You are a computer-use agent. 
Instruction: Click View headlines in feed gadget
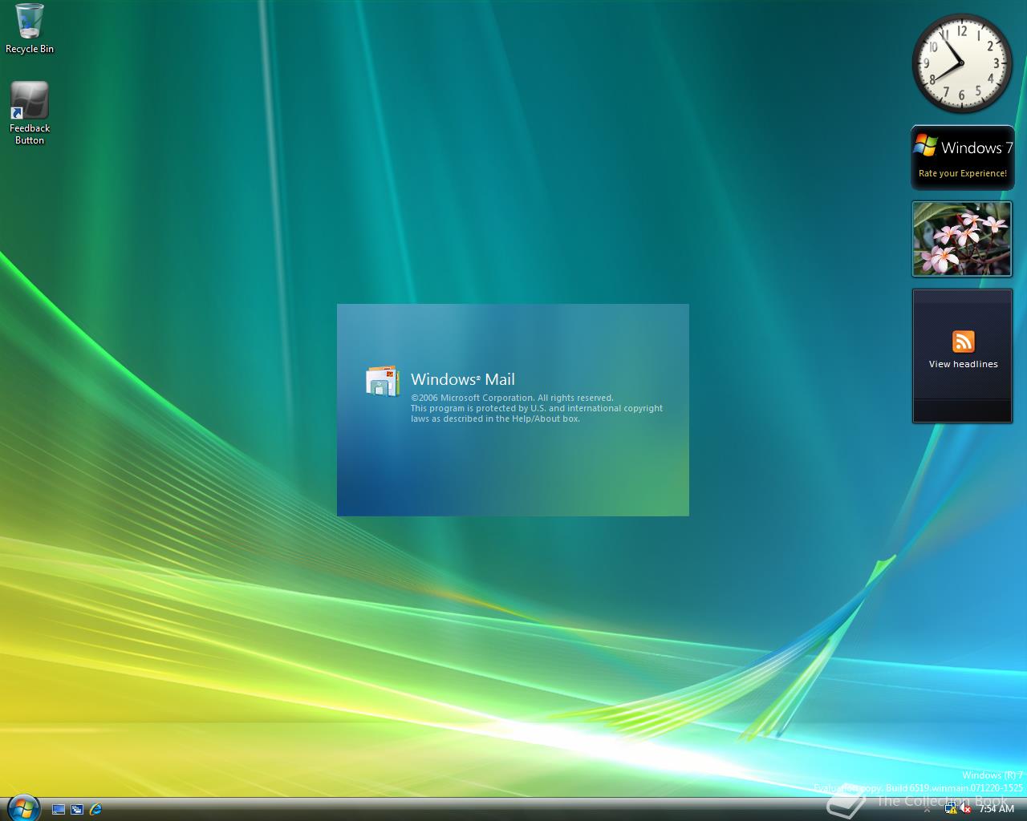click(x=963, y=364)
